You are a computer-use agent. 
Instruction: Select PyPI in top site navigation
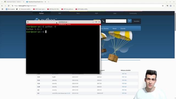(97, 13)
